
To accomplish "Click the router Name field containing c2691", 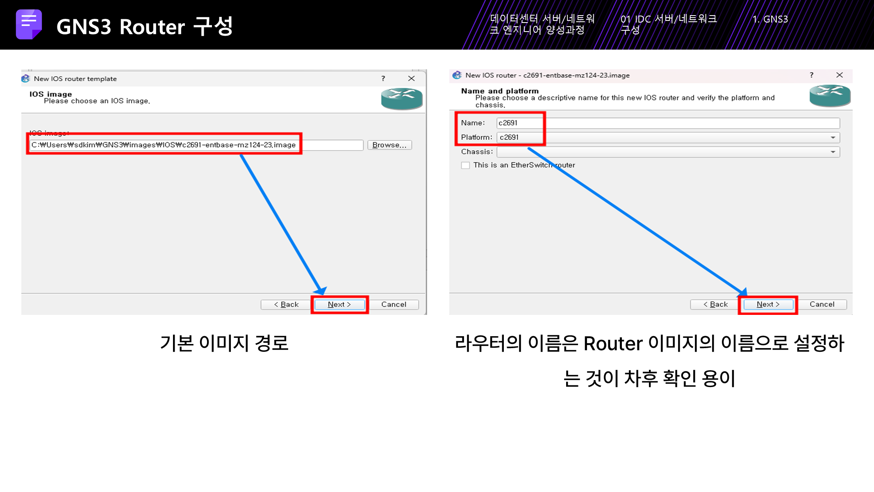I will tap(667, 123).
